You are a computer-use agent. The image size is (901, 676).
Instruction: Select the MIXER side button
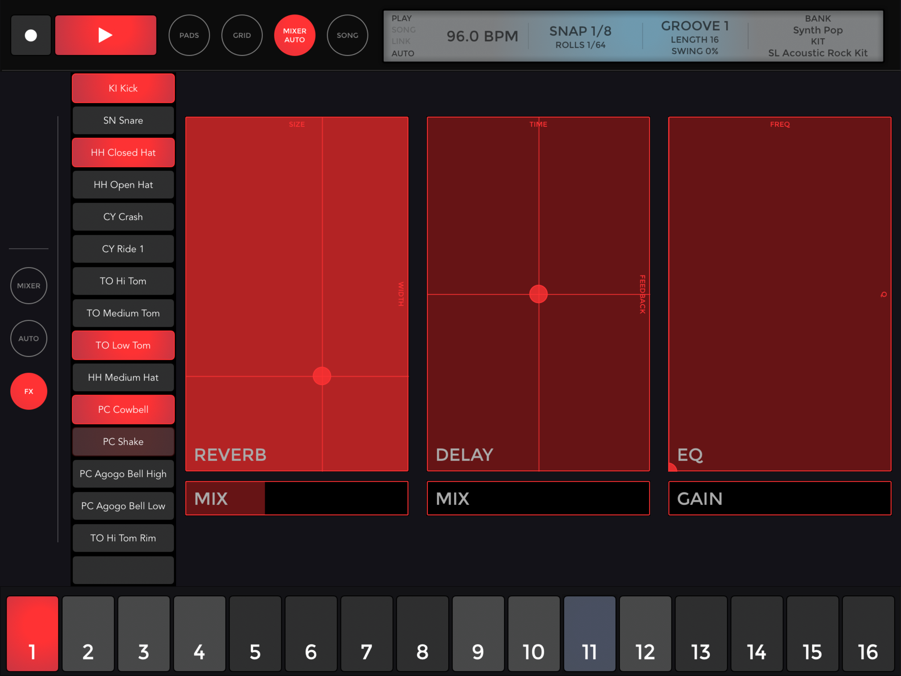tap(28, 286)
